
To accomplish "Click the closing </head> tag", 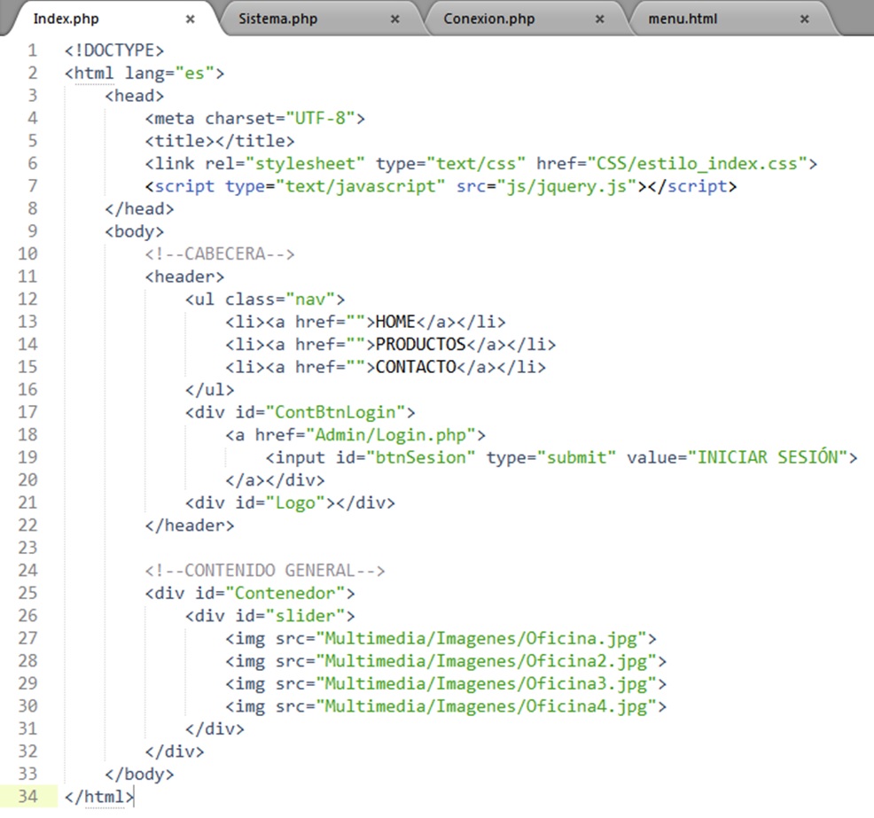I will 139,209.
